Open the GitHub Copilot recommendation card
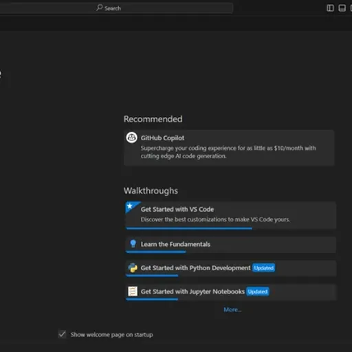This screenshot has height=352, width=352. click(229, 148)
